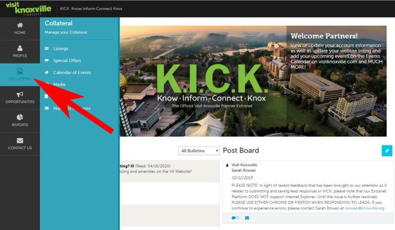Open the Reports pie chart section
395x230 pixels.
click(20, 121)
